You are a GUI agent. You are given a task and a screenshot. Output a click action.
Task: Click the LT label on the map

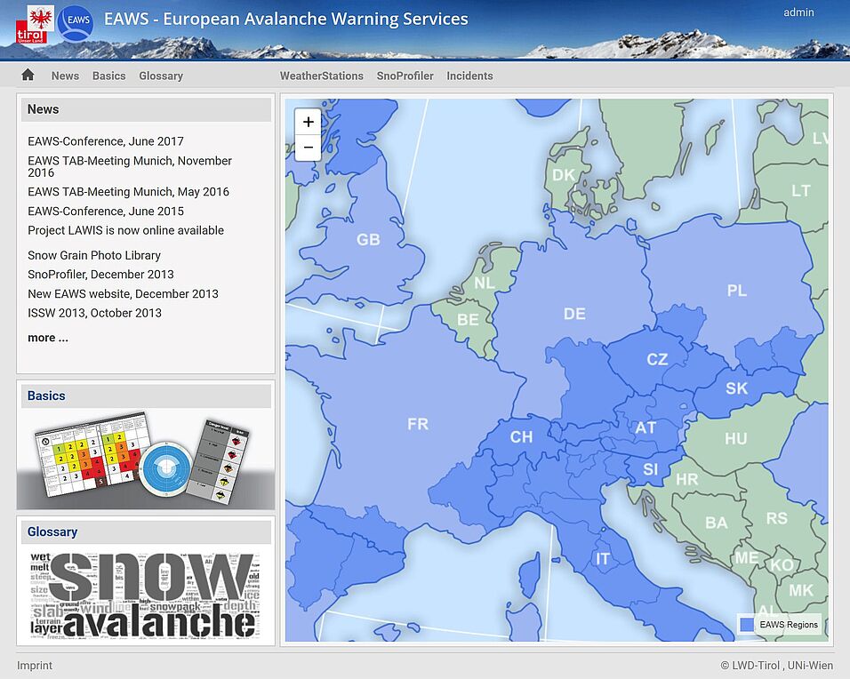[801, 191]
